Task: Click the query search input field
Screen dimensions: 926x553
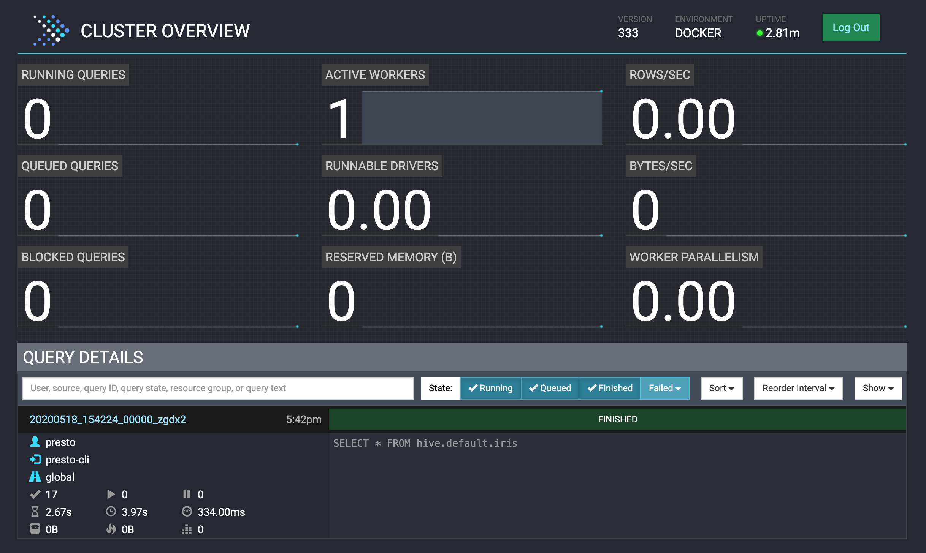Action: coord(217,388)
